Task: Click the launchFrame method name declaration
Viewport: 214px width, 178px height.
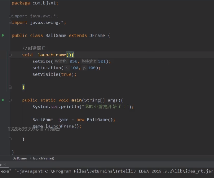Action: pyautogui.click(x=52, y=55)
